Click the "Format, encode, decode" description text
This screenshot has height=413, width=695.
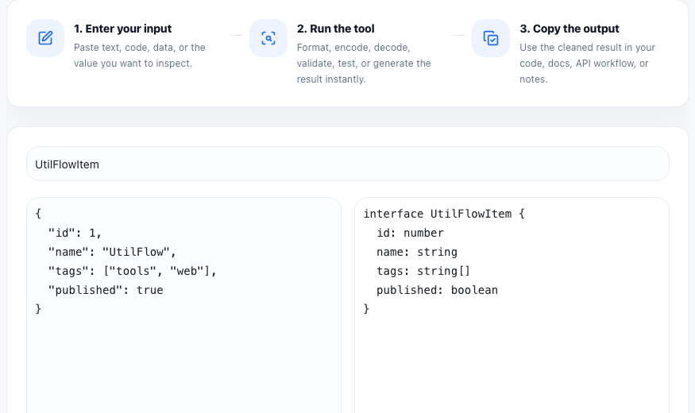point(364,64)
